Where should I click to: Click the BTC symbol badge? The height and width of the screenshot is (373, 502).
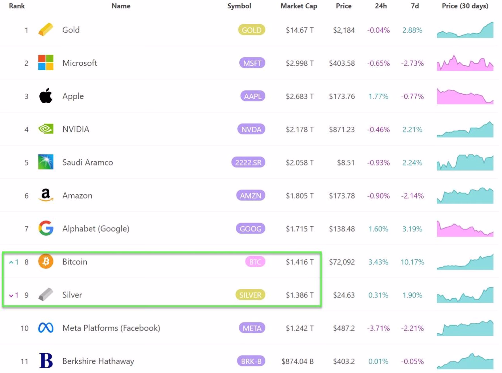coord(255,262)
